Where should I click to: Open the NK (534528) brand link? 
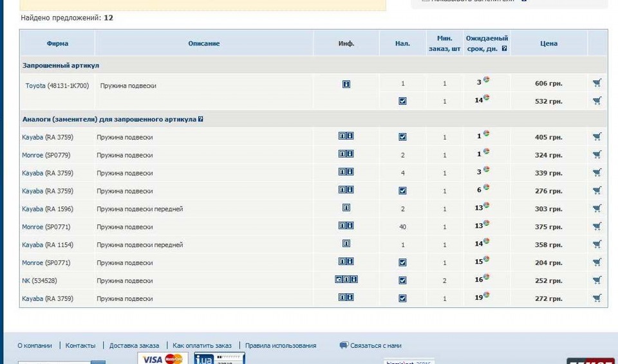click(26, 280)
